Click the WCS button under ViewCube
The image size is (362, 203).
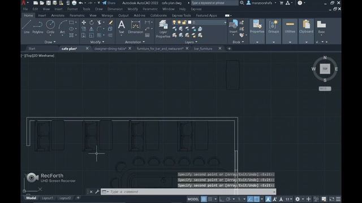325,89
